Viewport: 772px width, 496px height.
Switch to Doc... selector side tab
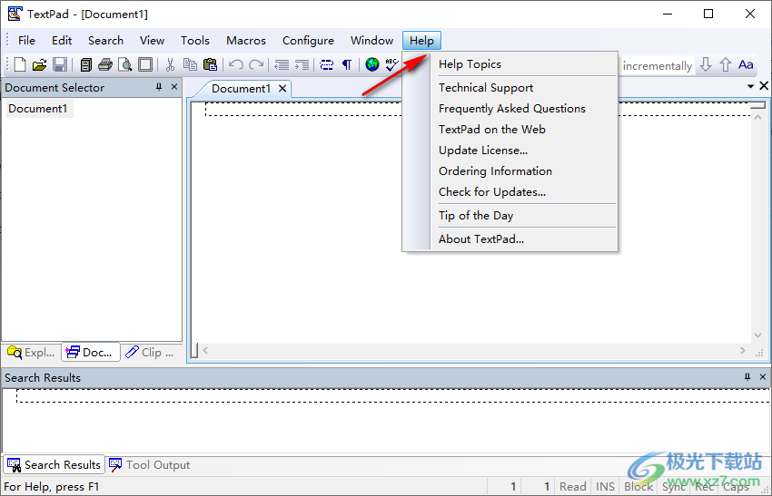pyautogui.click(x=91, y=353)
